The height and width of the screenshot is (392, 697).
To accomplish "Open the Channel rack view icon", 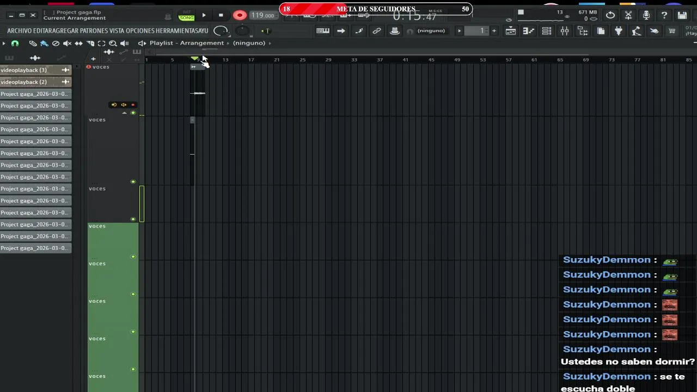I will 547,31.
